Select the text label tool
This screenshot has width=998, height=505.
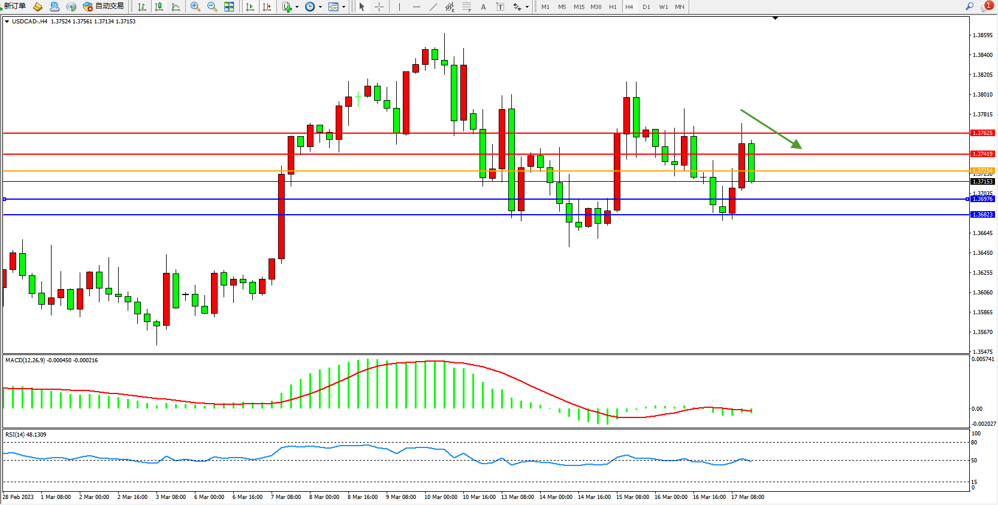(x=483, y=7)
